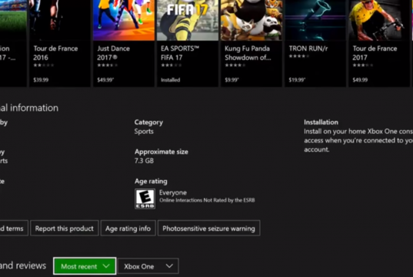The image size is (413, 277).
Task: Click the star rating under TRON RUN/r
Action: [x=299, y=56]
